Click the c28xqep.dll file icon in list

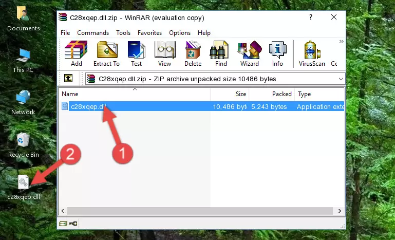click(x=65, y=106)
